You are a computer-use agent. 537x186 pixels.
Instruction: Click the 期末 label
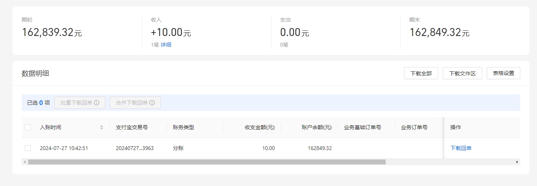415,20
